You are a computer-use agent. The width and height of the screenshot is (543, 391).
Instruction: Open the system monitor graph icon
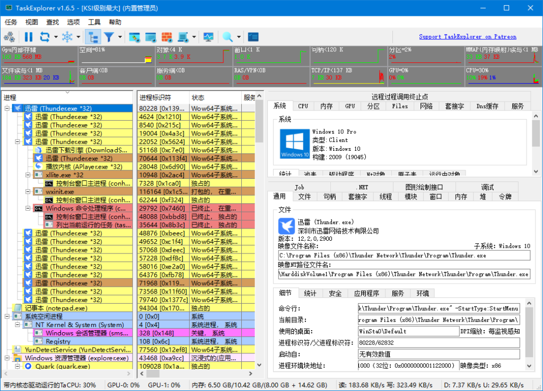coord(208,37)
